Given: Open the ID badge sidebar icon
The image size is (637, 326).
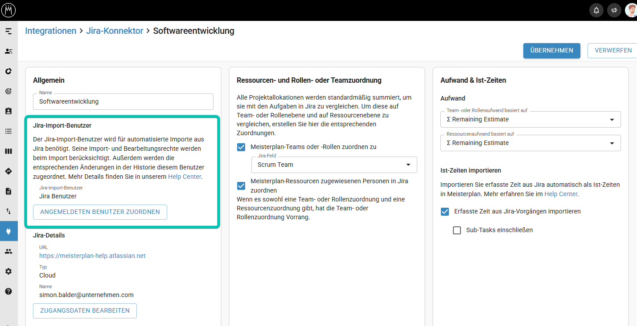Looking at the screenshot, I should pyautogui.click(x=8, y=111).
